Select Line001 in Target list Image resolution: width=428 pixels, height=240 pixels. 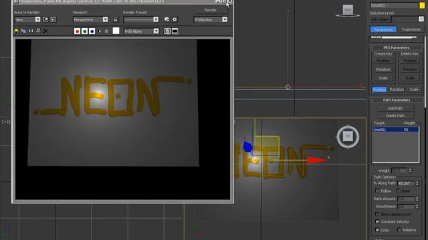395,130
